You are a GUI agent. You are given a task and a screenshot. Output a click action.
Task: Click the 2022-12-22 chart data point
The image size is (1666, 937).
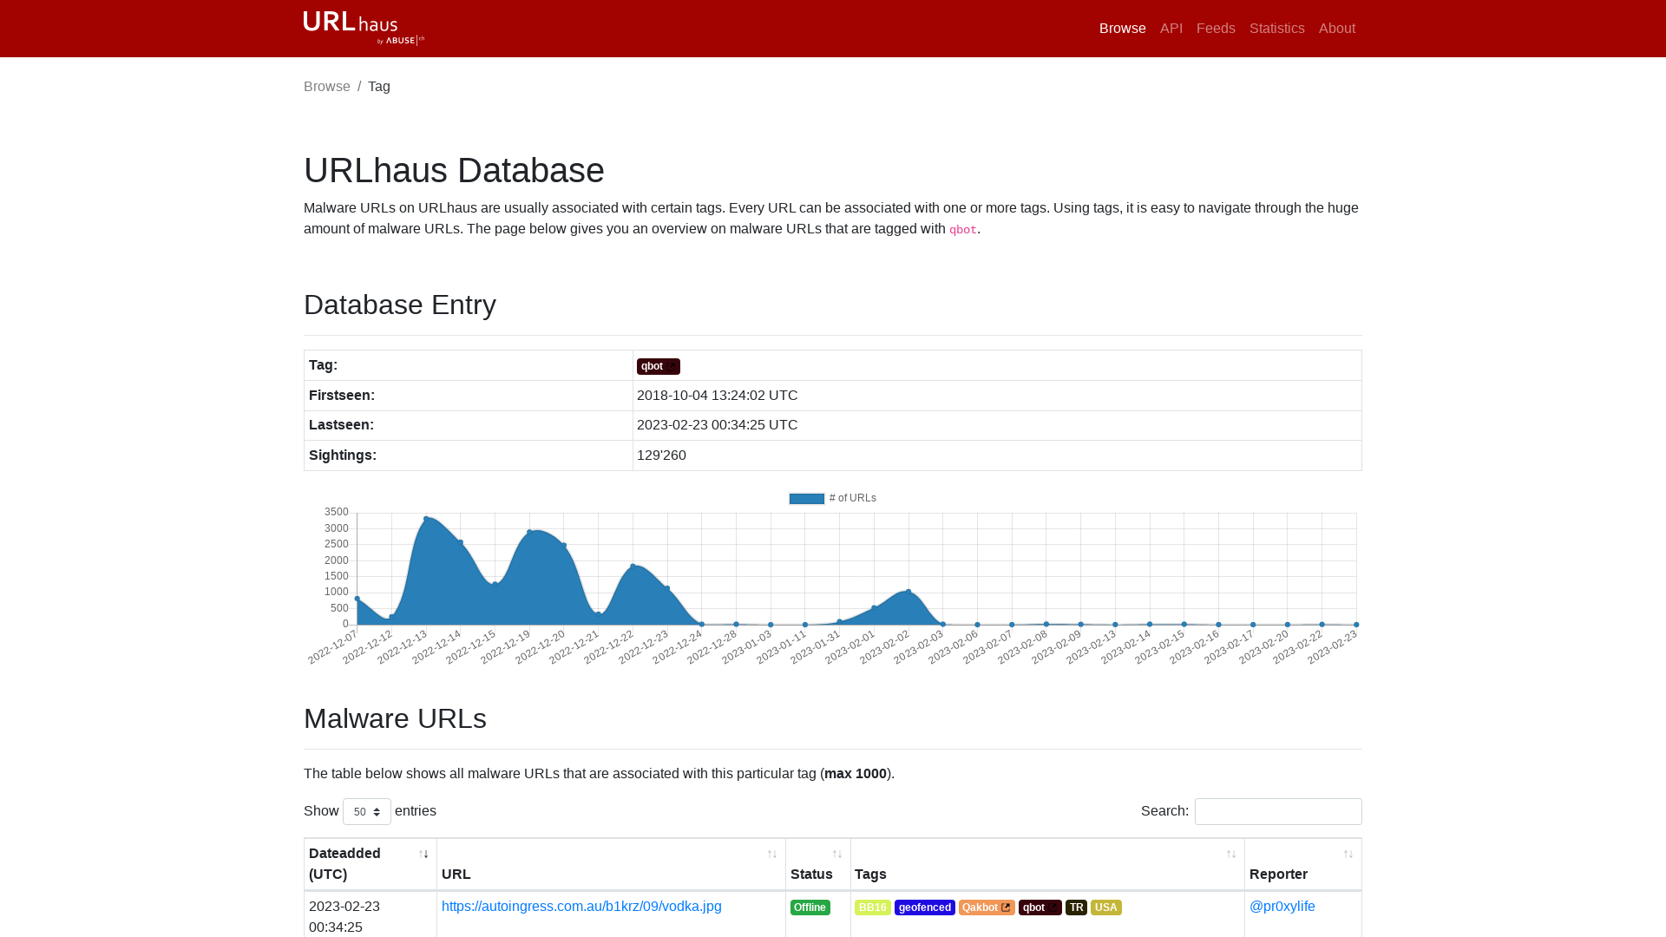pyautogui.click(x=633, y=567)
